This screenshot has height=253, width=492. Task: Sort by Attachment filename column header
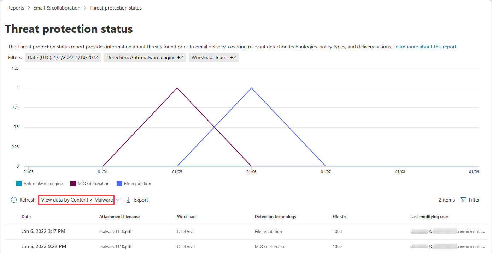[119, 217]
